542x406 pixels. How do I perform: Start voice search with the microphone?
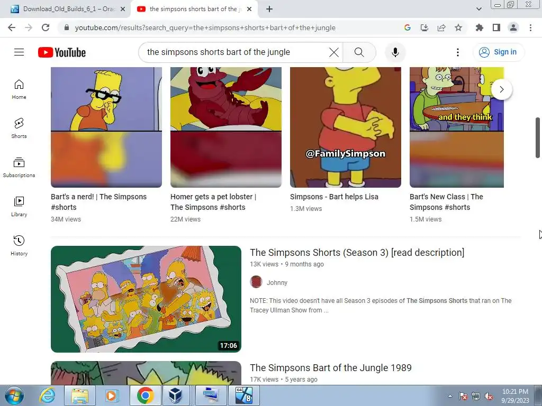point(395,52)
